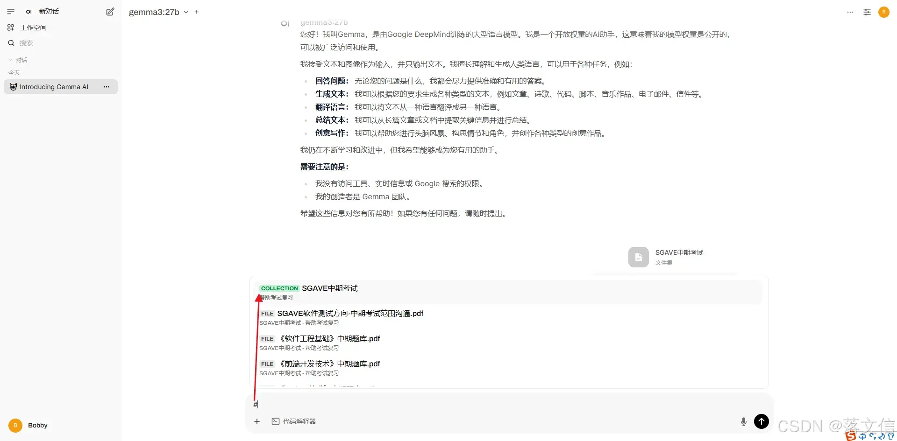Collapse the 对话 chats section
This screenshot has width=897, height=441.
tap(18, 60)
